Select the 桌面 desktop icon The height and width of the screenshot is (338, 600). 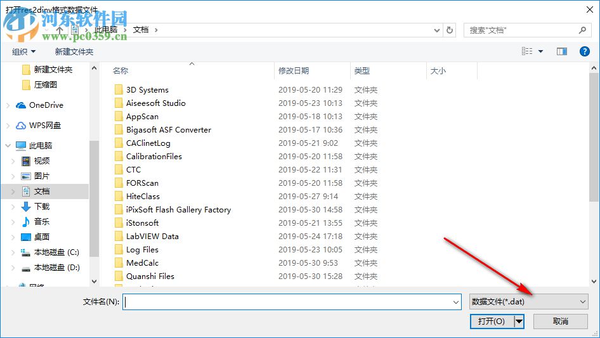[x=25, y=237]
